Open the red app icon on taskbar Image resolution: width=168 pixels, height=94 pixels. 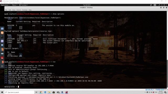coord(66,92)
